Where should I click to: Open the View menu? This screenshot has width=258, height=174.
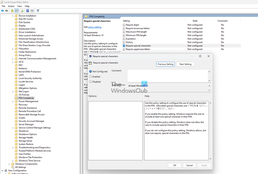(x=20, y=6)
